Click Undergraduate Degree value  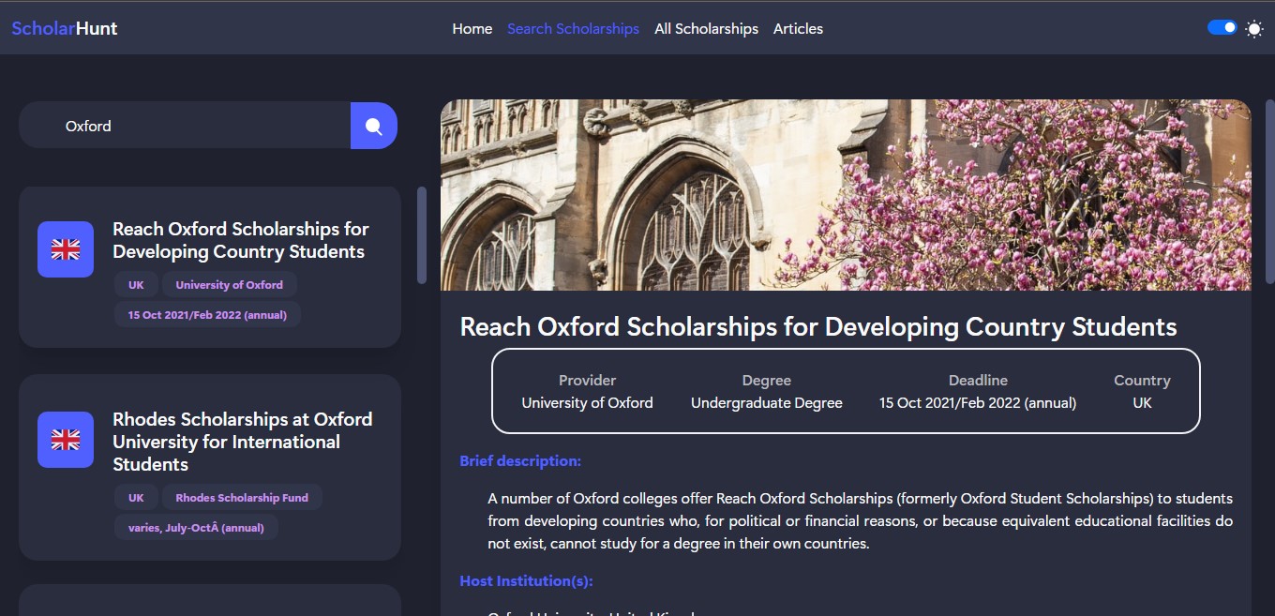[x=767, y=403]
